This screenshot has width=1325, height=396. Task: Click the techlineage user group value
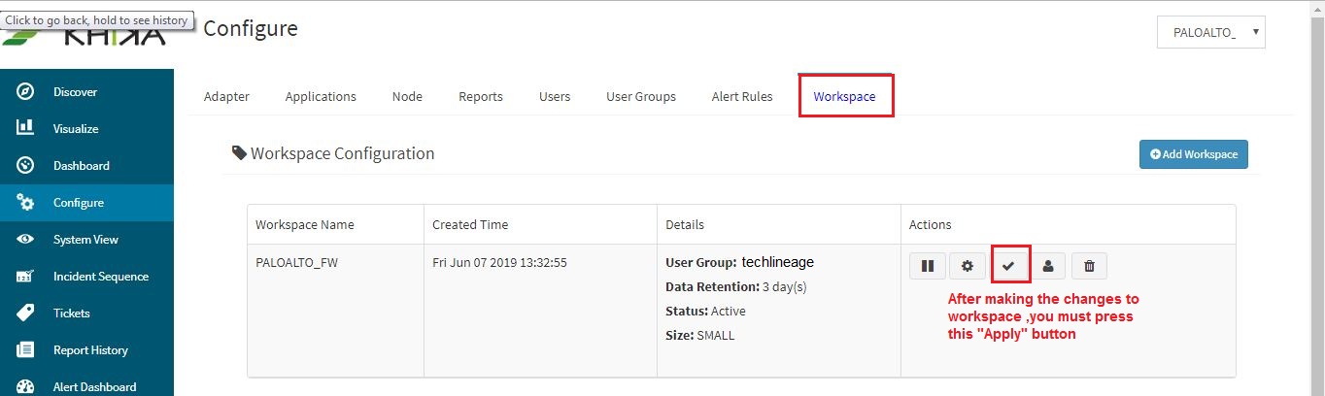tap(778, 262)
